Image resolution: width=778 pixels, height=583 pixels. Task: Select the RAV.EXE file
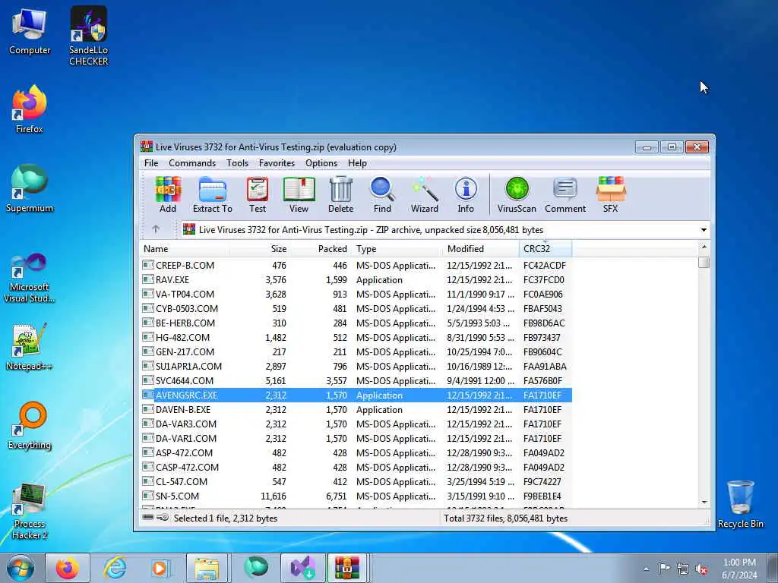356,279
